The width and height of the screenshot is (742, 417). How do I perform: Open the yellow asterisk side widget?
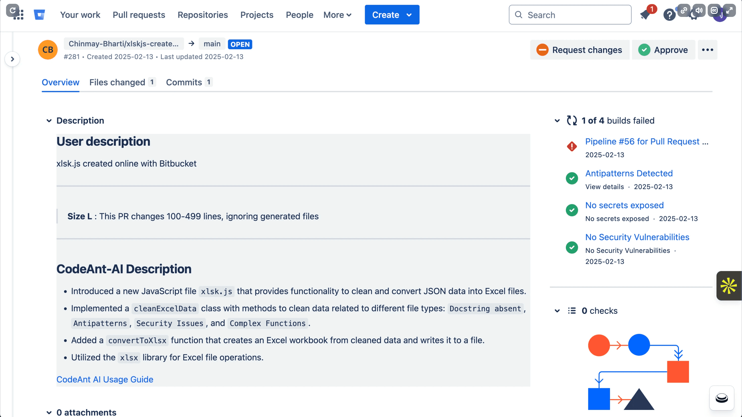(x=728, y=285)
